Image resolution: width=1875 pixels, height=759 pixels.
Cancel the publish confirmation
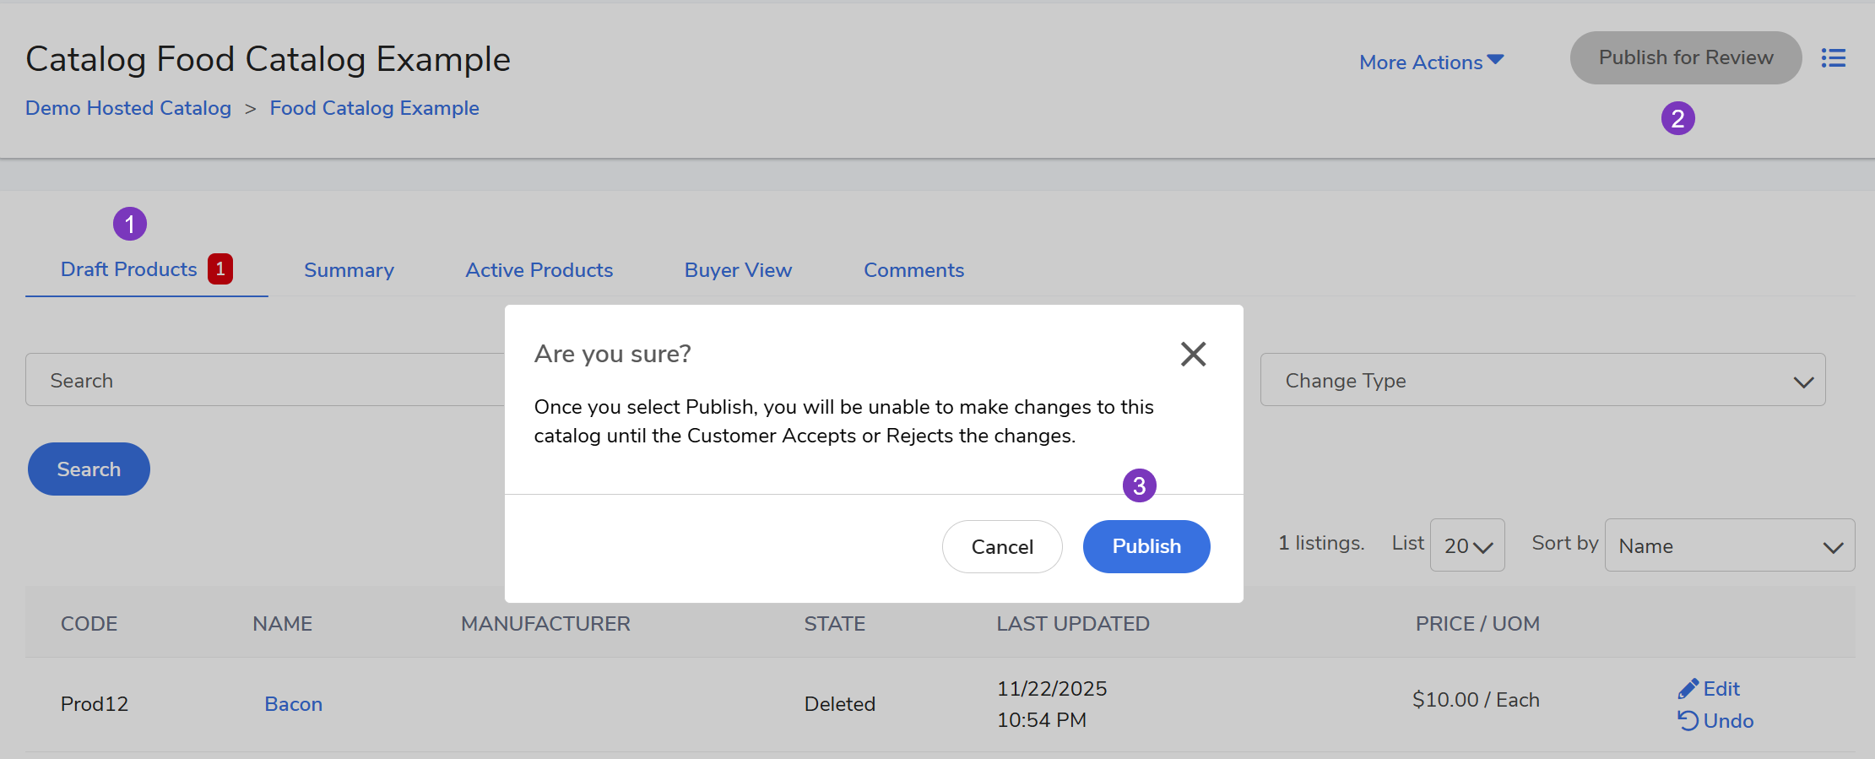pyautogui.click(x=1002, y=547)
